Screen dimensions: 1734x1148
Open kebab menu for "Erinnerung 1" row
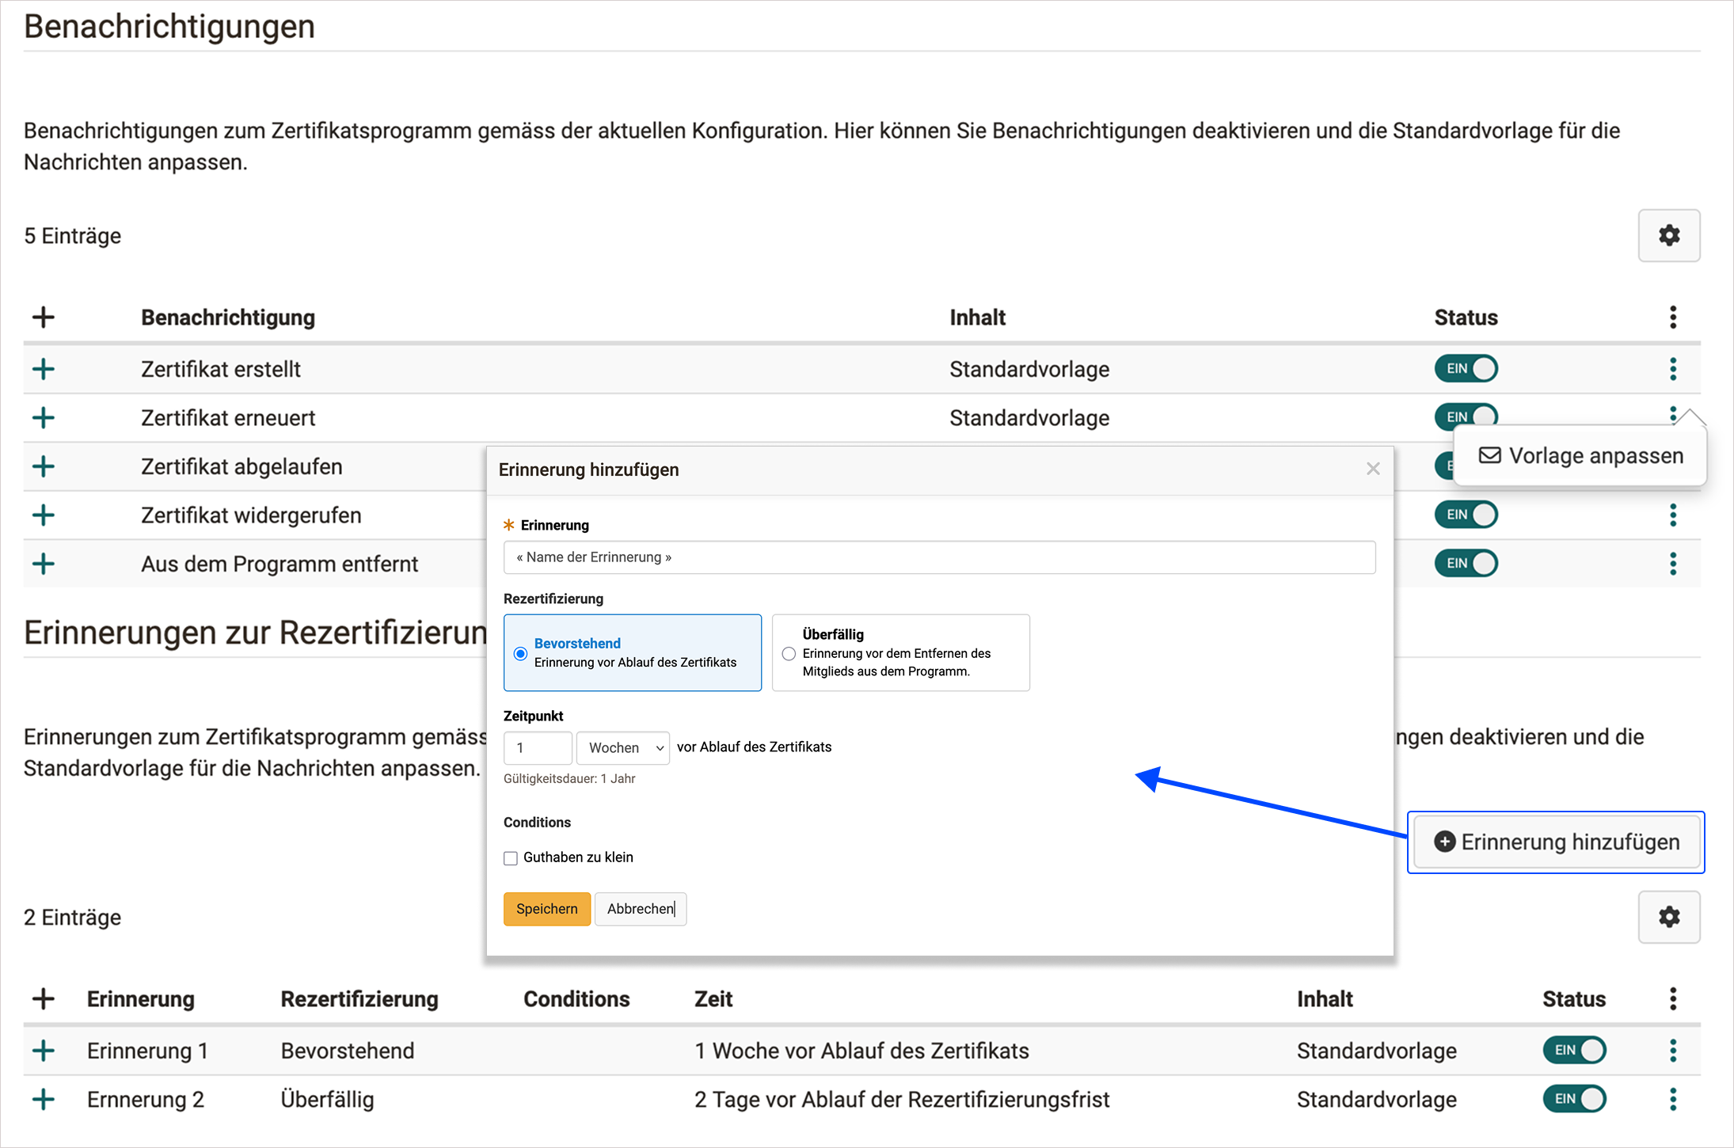1672,1050
